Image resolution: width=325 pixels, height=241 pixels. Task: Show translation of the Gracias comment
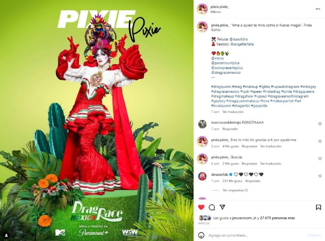coord(271,164)
